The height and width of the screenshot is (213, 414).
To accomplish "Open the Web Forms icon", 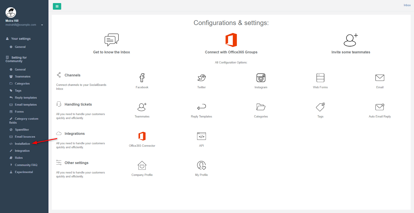I will pyautogui.click(x=320, y=78).
